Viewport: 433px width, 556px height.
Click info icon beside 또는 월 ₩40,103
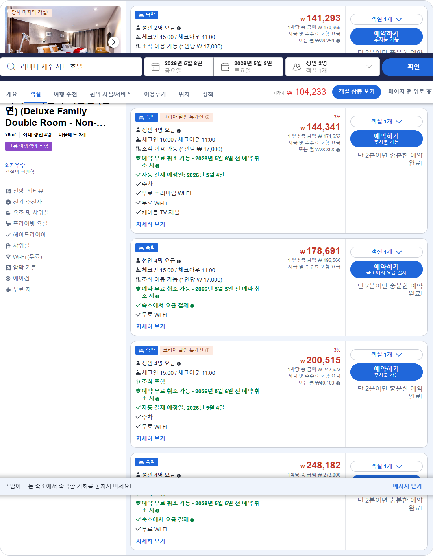tap(338, 383)
